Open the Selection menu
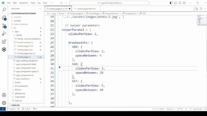The image size is (207, 116). click(x=24, y=3)
